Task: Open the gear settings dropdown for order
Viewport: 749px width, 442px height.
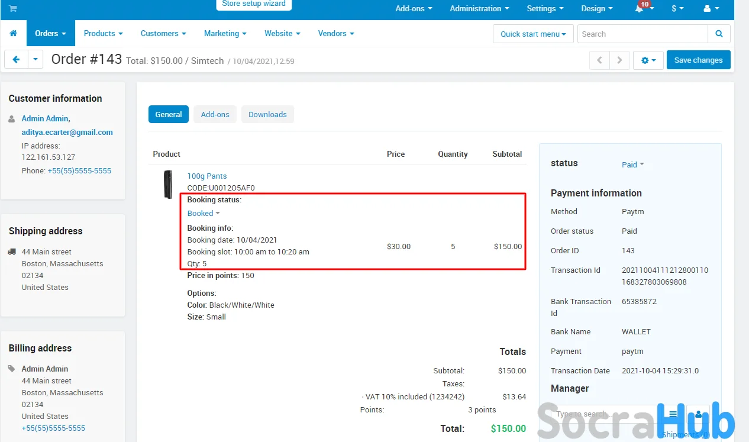Action: [648, 60]
